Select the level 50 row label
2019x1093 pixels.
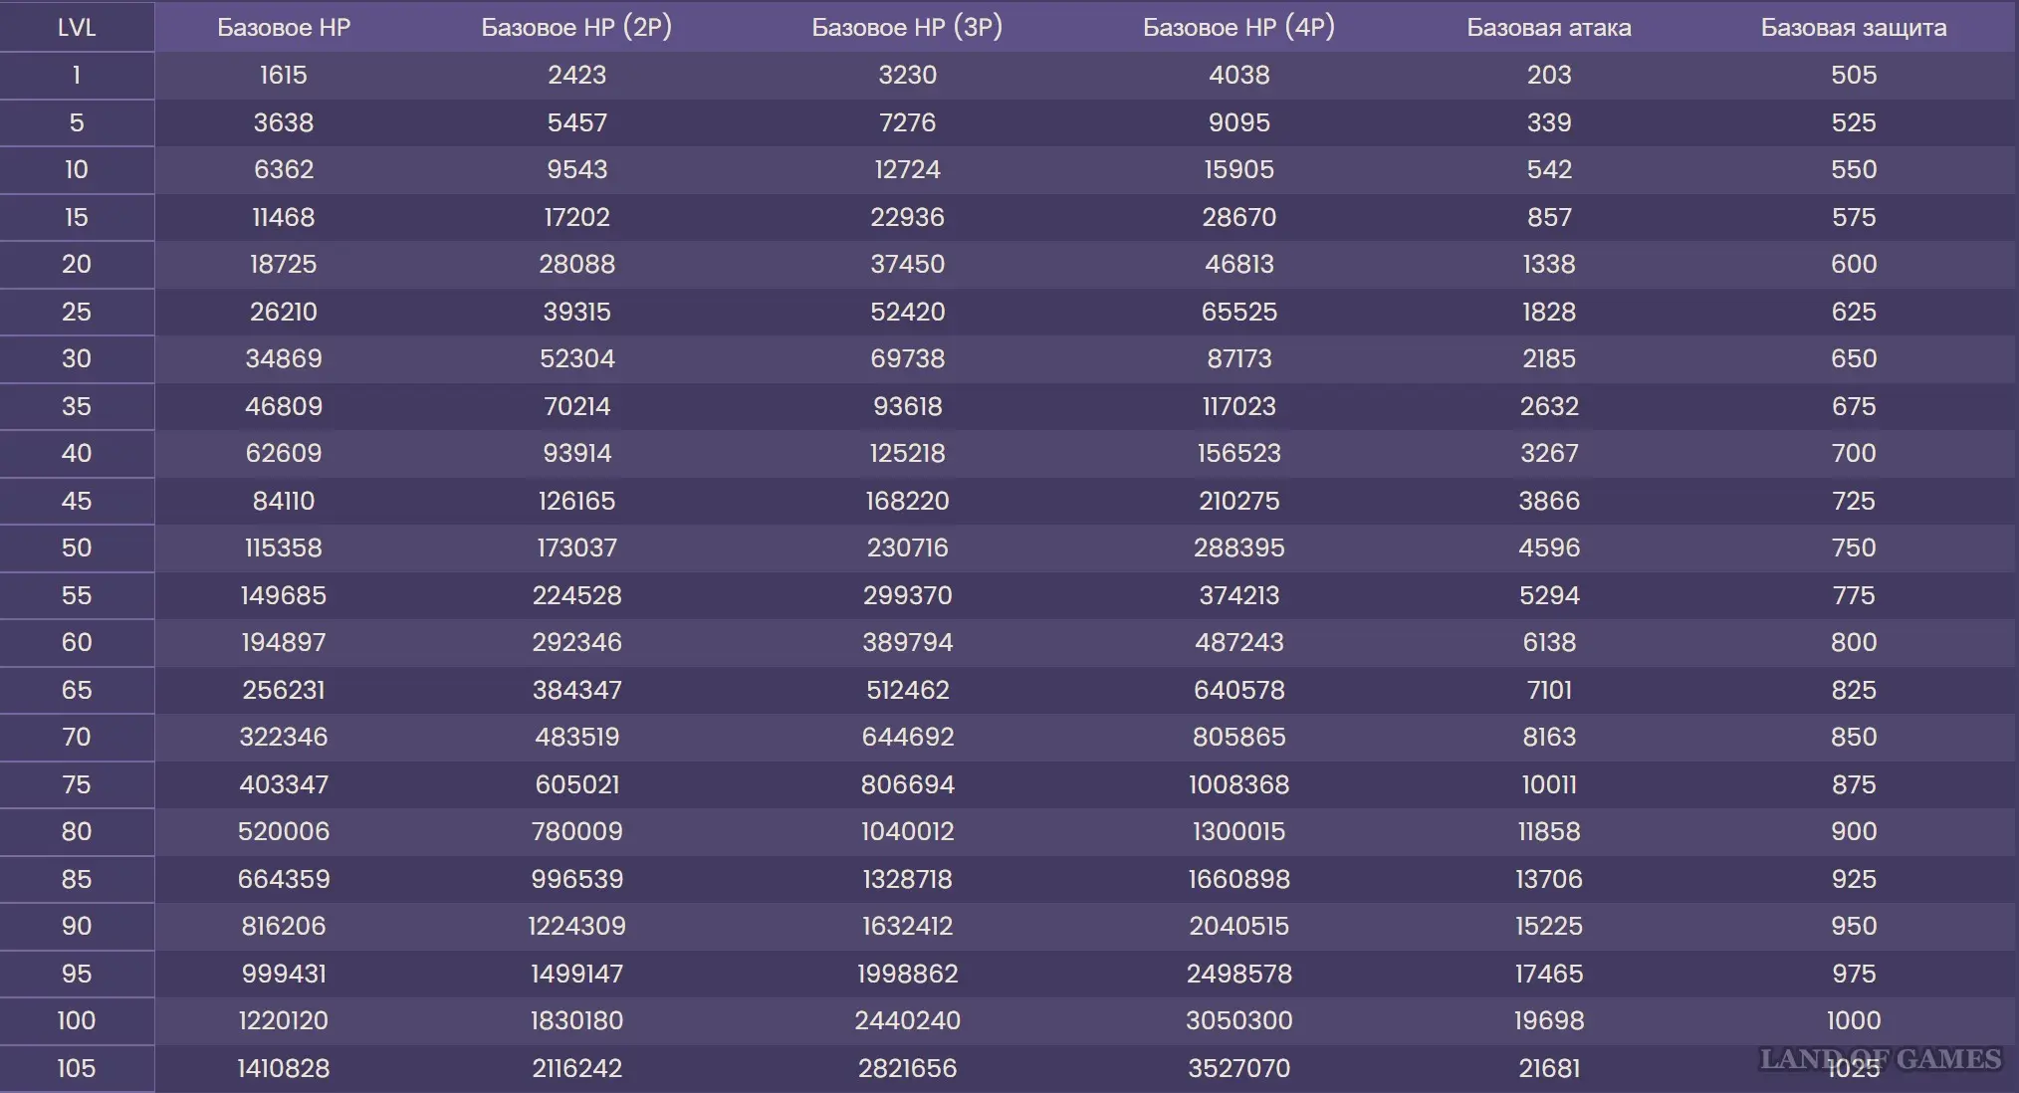coord(77,547)
